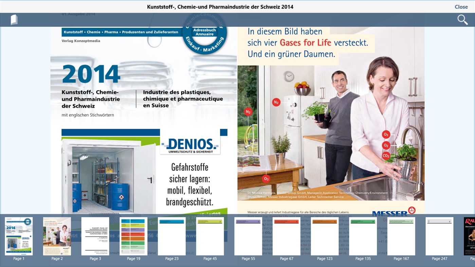This screenshot has width=475, height=267.
Task: Click the Close link
Action: click(x=461, y=6)
